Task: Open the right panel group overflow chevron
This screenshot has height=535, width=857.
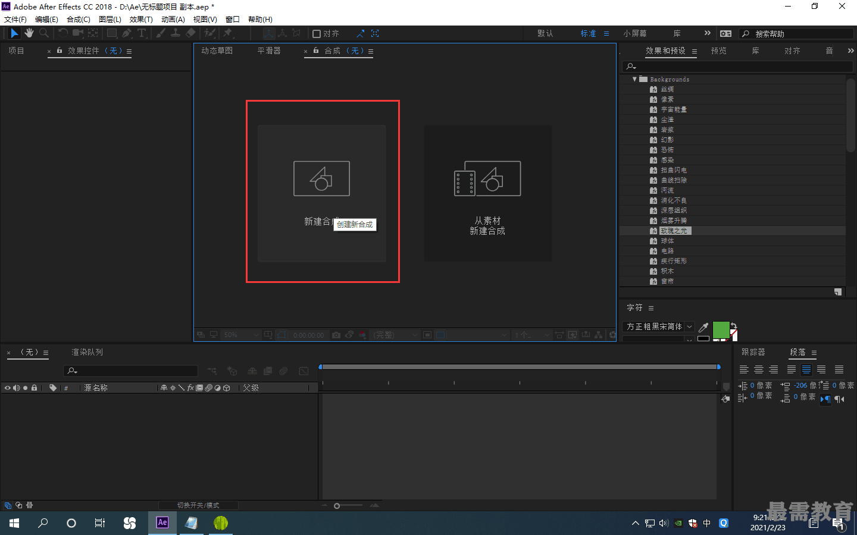Action: coord(850,51)
